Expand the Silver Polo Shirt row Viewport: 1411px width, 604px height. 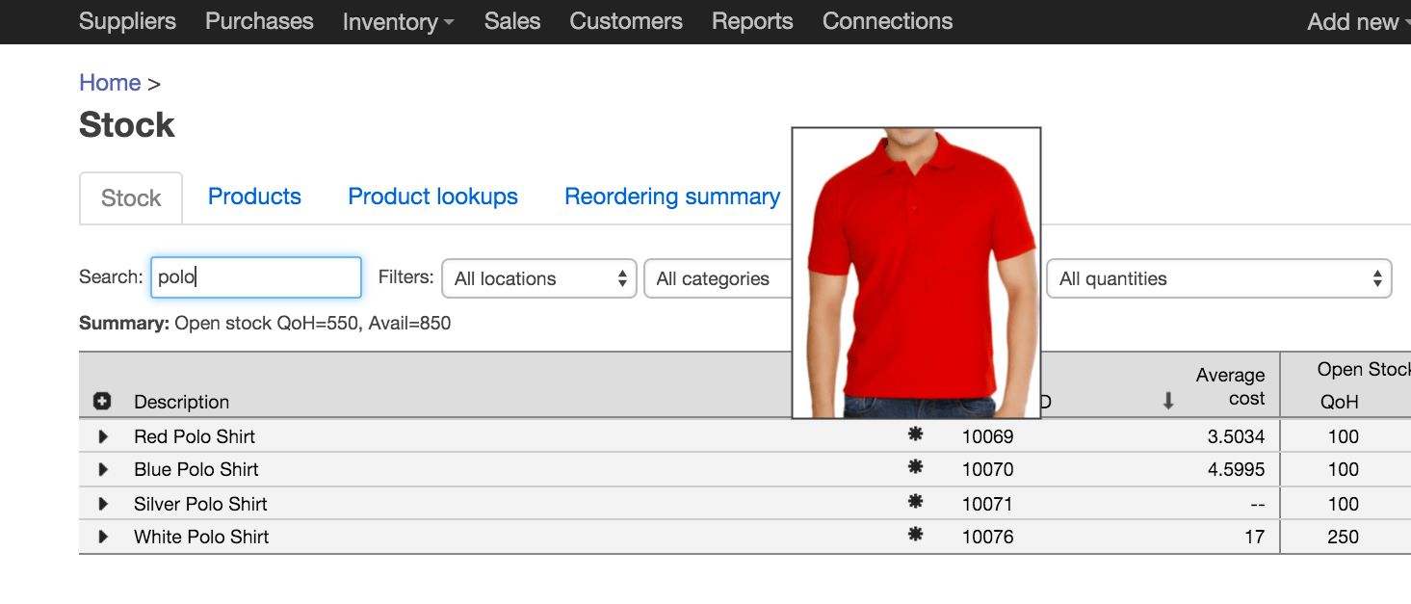point(103,504)
